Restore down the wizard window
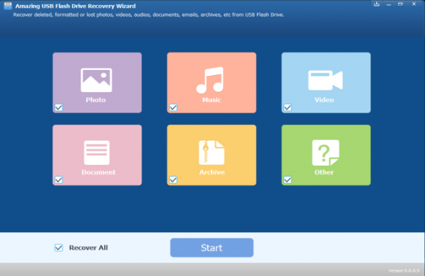Viewport: 425px width, 276px height. [400, 4]
